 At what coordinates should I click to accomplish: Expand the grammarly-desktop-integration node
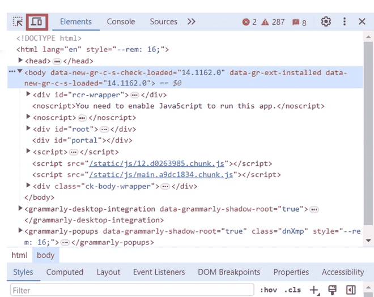[20, 208]
